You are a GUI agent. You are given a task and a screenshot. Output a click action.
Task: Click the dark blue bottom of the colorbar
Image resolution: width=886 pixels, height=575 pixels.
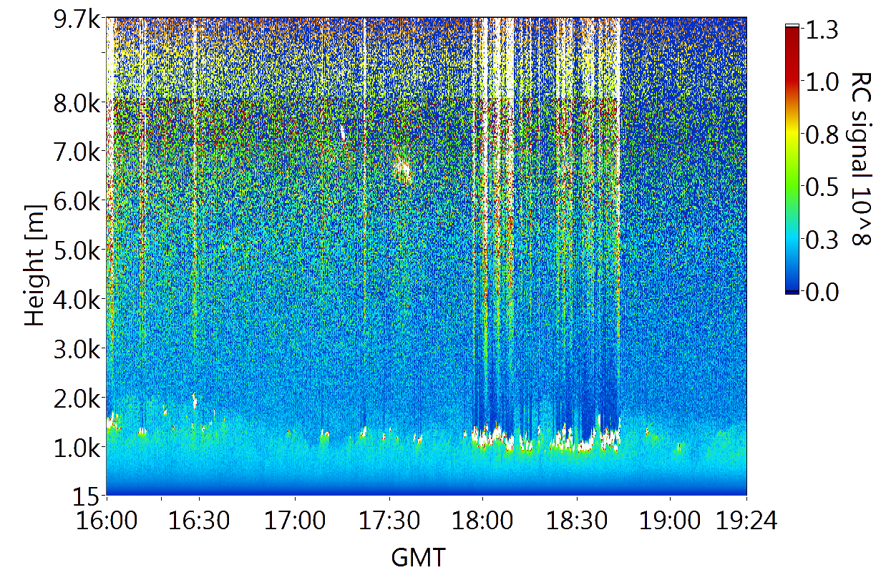click(x=792, y=290)
